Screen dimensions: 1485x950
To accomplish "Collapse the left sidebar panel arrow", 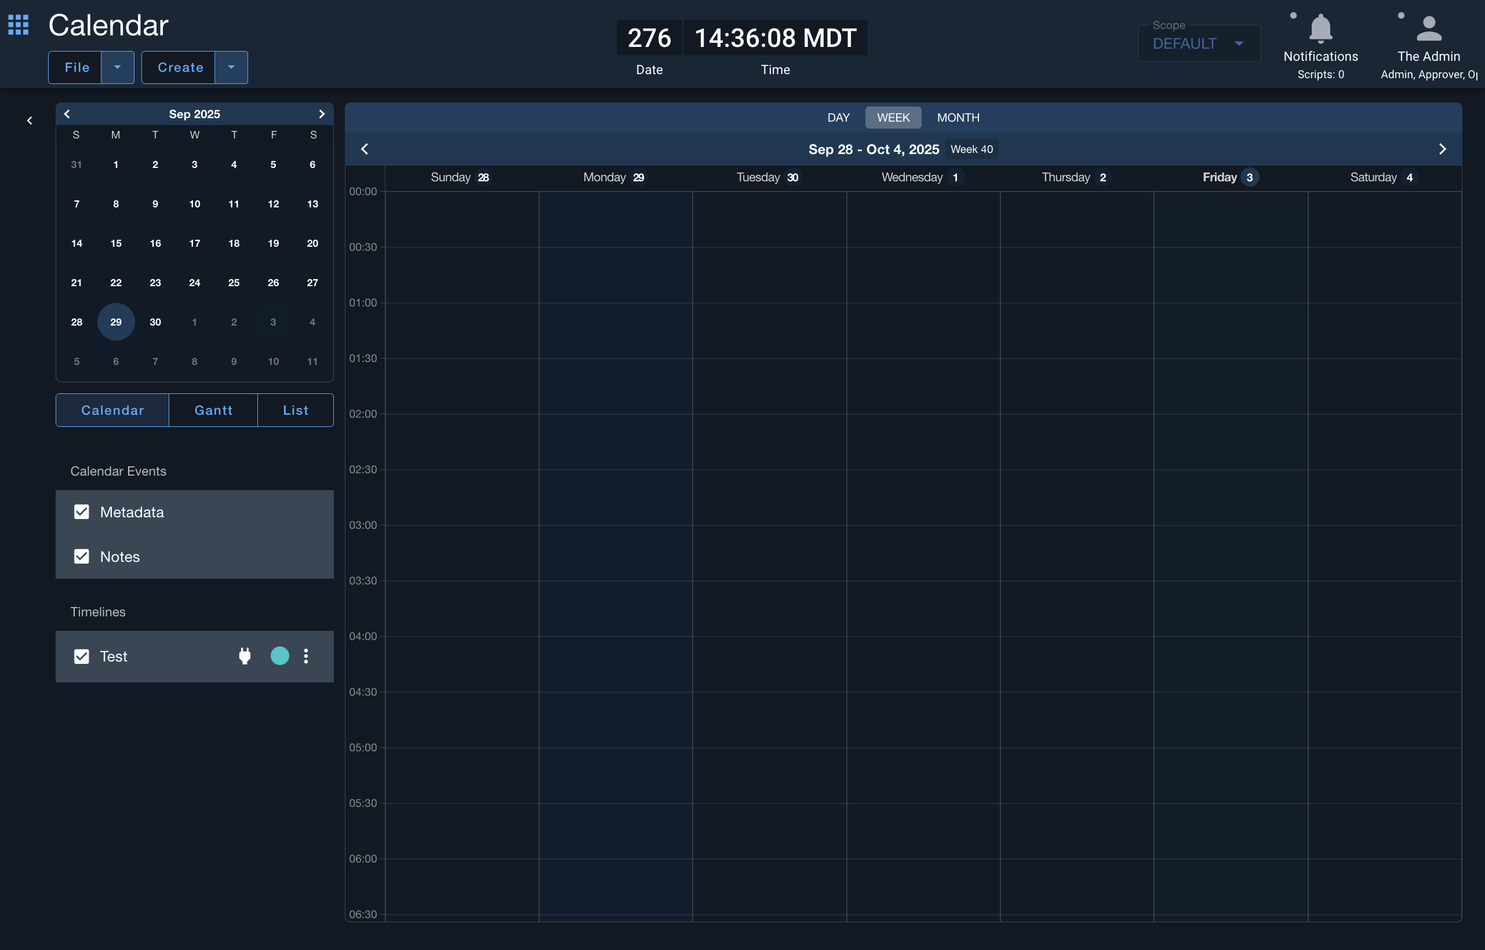I will (30, 121).
